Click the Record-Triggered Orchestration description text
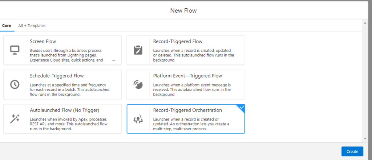Viewport: 372px width, 160px height. click(191, 124)
